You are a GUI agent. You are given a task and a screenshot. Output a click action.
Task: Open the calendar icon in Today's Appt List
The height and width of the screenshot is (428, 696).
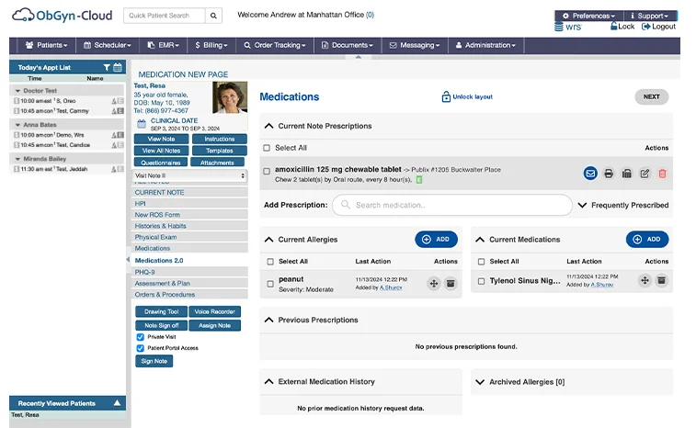click(x=118, y=67)
